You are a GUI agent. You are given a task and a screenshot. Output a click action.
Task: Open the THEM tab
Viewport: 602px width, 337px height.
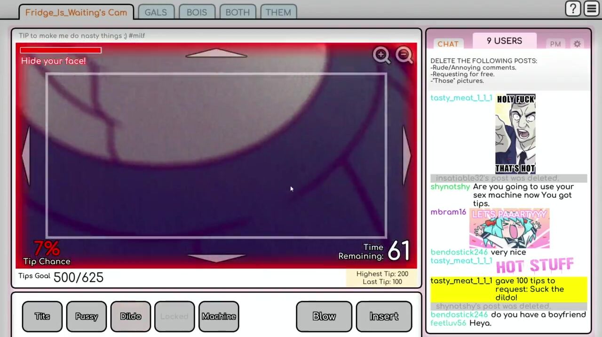[x=278, y=12]
